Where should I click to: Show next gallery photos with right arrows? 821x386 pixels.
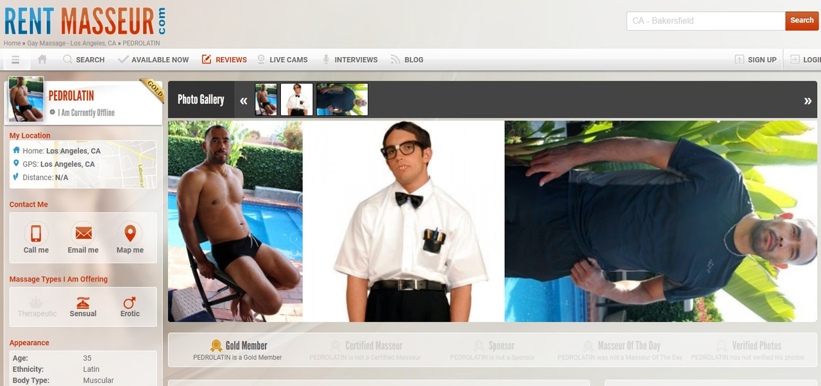[808, 101]
